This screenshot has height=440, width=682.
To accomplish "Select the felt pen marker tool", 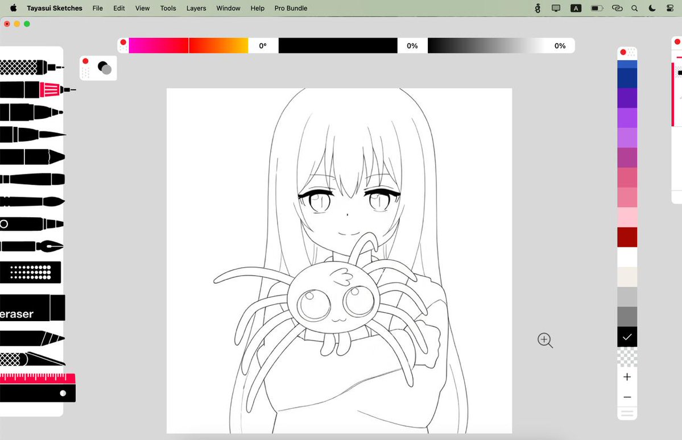I will pyautogui.click(x=31, y=112).
